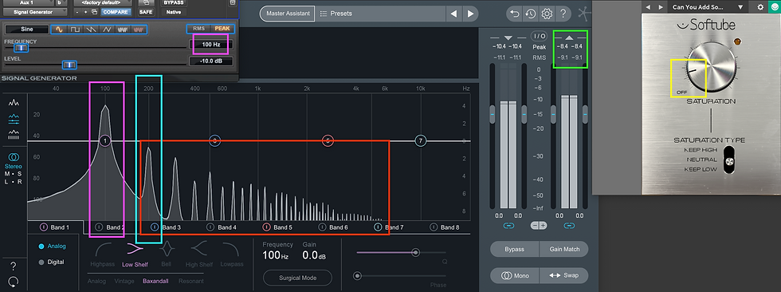This screenshot has width=781, height=292.
Task: Click the Swap channels button
Action: click(x=564, y=275)
